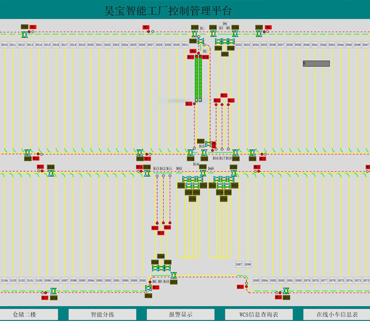
Task: Open the 仓储二楼 page
Action: pyautogui.click(x=24, y=314)
